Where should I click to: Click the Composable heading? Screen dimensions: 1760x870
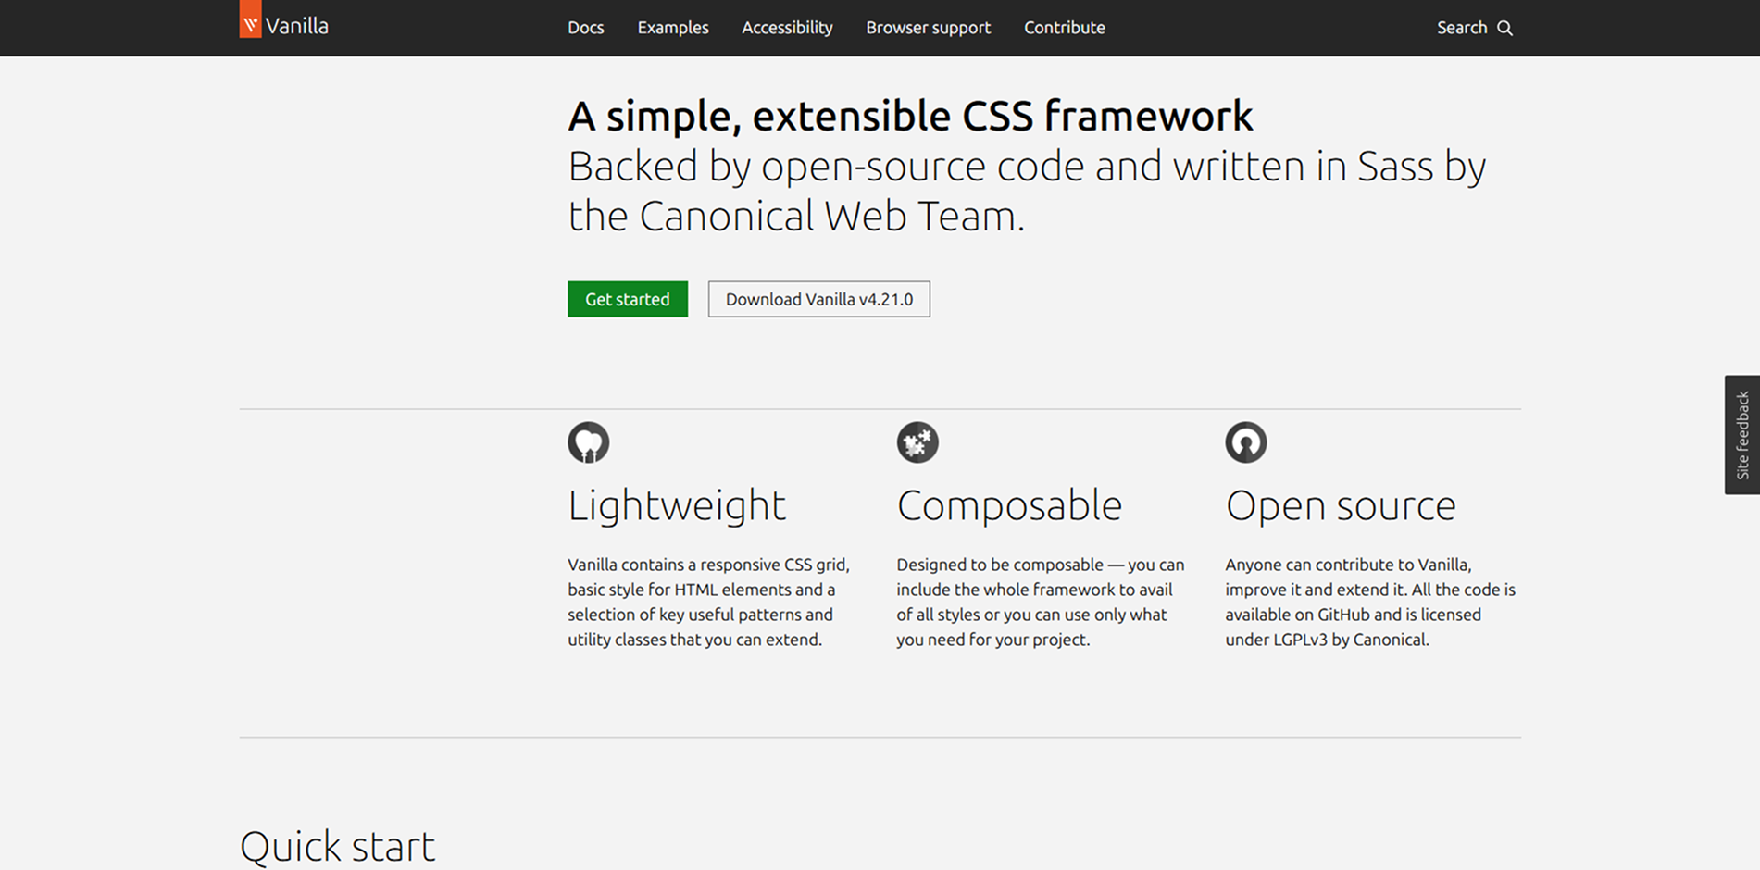tap(1009, 505)
